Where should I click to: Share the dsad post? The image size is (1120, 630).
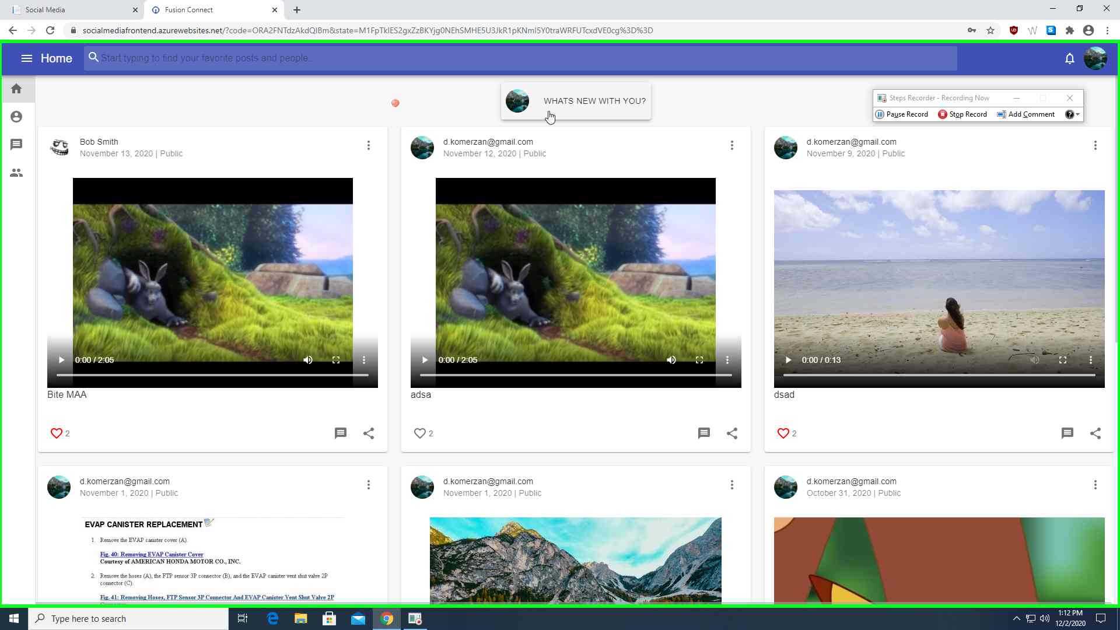(x=1095, y=433)
